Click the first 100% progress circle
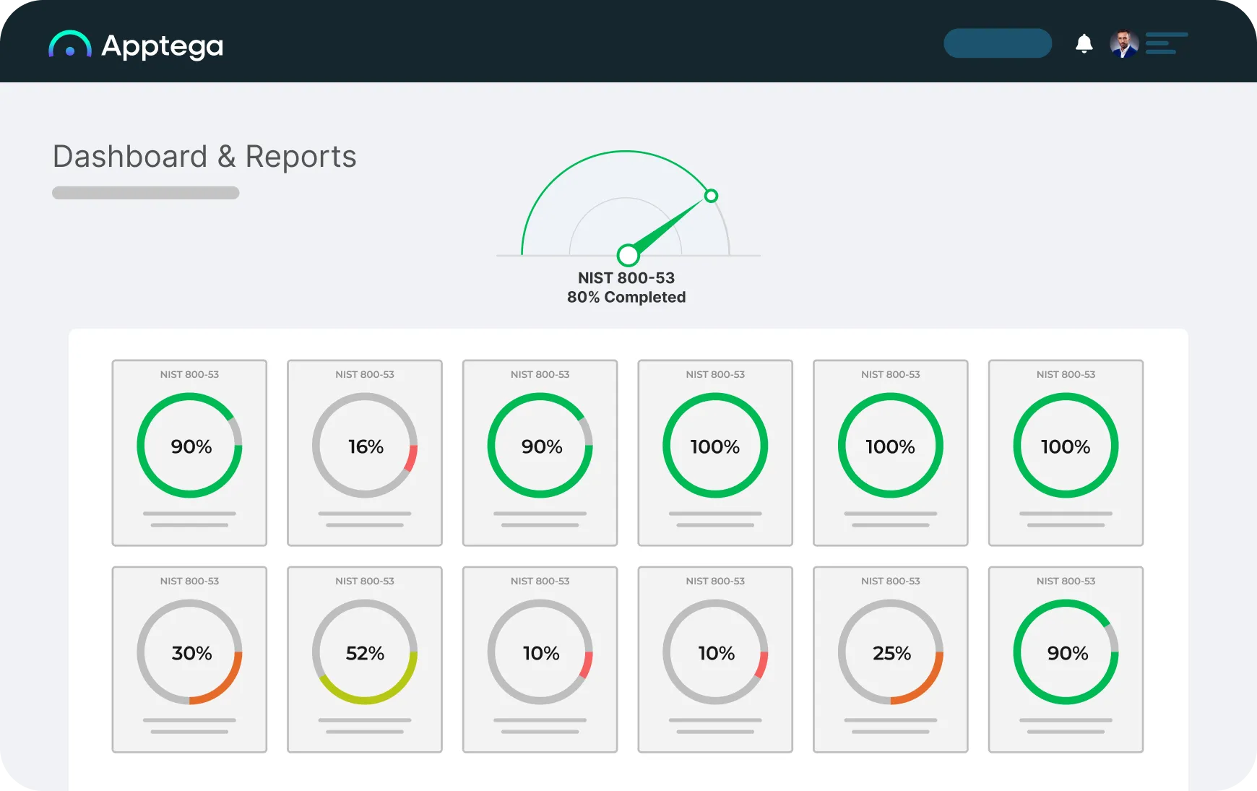Viewport: 1257px width, 791px height. click(715, 446)
